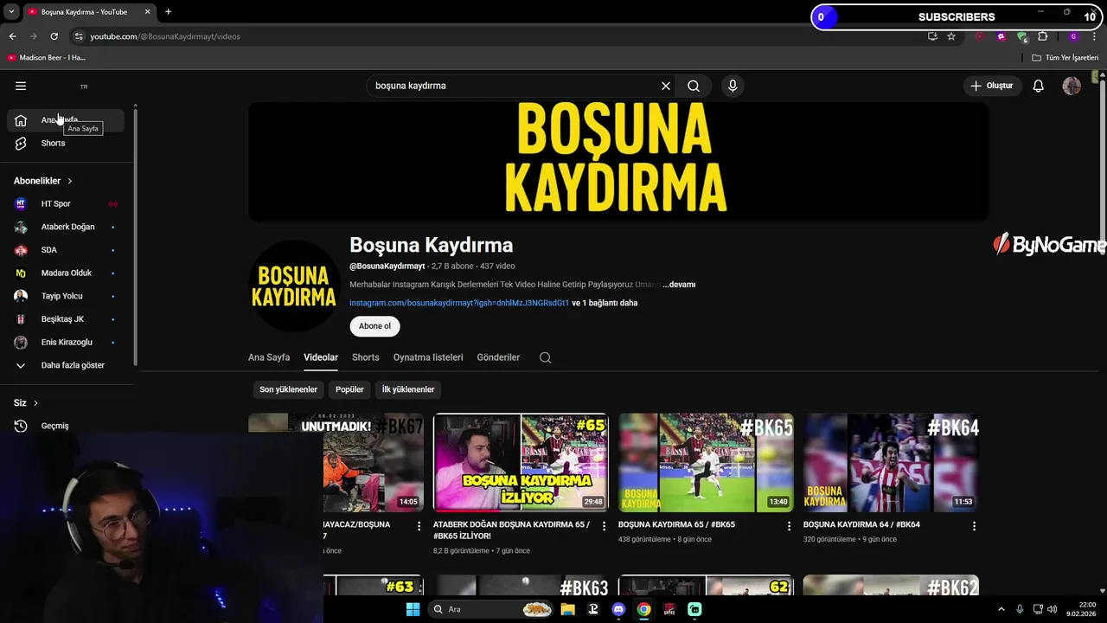Filter by Popüler chip

click(349, 389)
